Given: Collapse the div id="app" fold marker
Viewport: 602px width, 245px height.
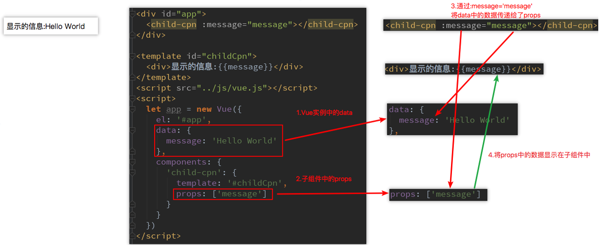Looking at the screenshot, I should tap(133, 14).
